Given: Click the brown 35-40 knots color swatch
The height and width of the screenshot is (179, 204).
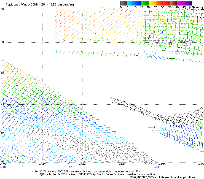Looking at the screenshot, I should pyautogui.click(x=174, y=3).
